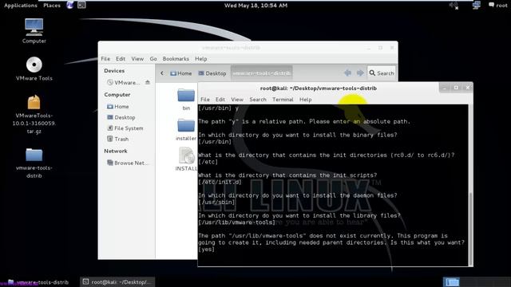Click the path bar left chevron
This screenshot has width=511, height=287.
point(162,73)
